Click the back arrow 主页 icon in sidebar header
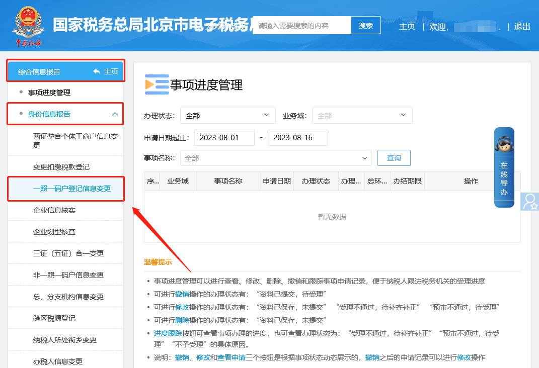Screen dimensions: 539x368 coord(97,71)
